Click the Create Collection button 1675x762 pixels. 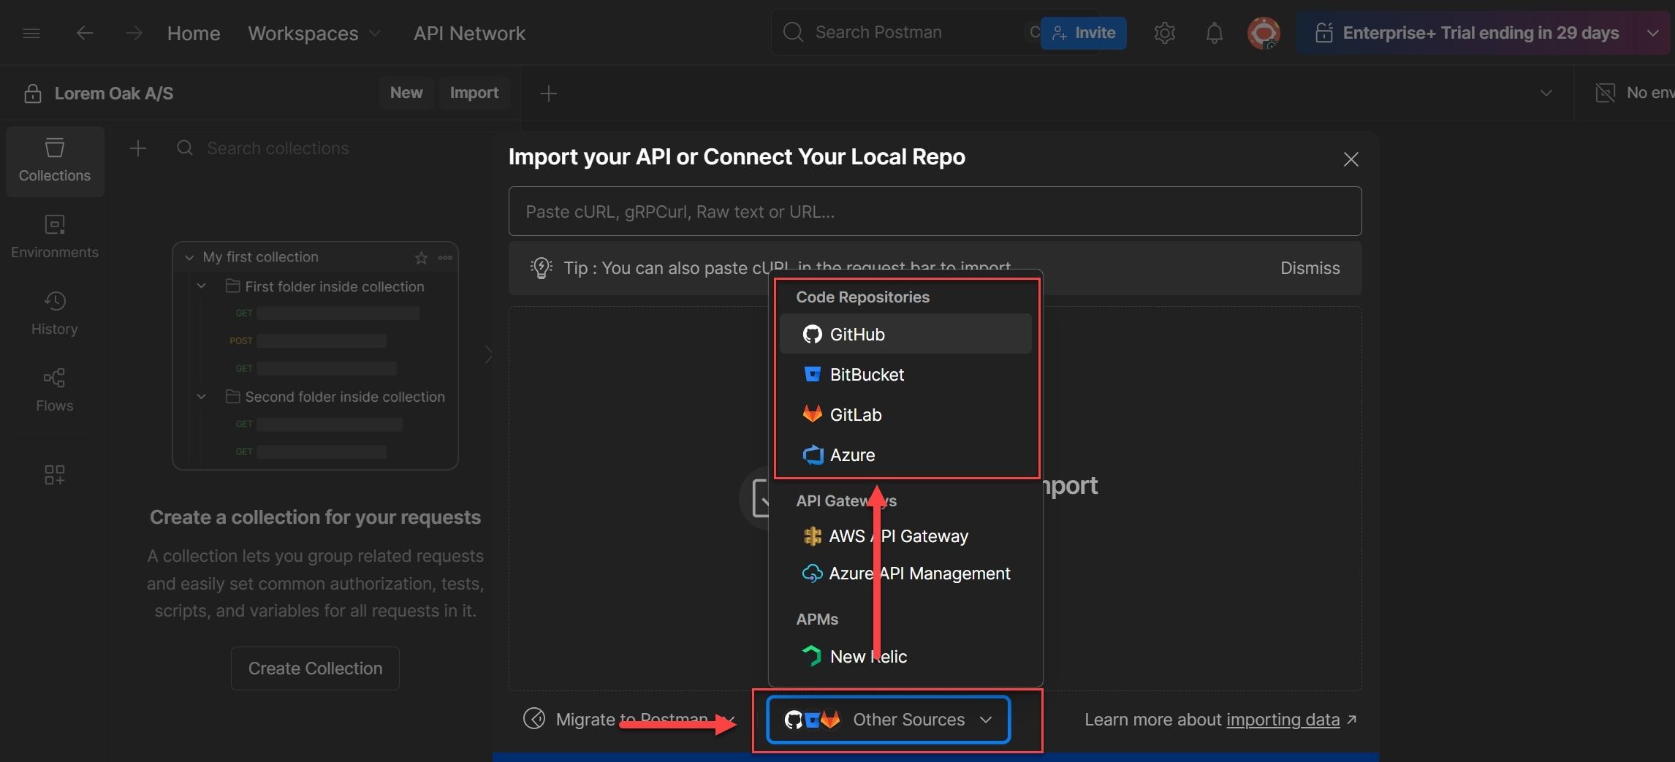(315, 668)
